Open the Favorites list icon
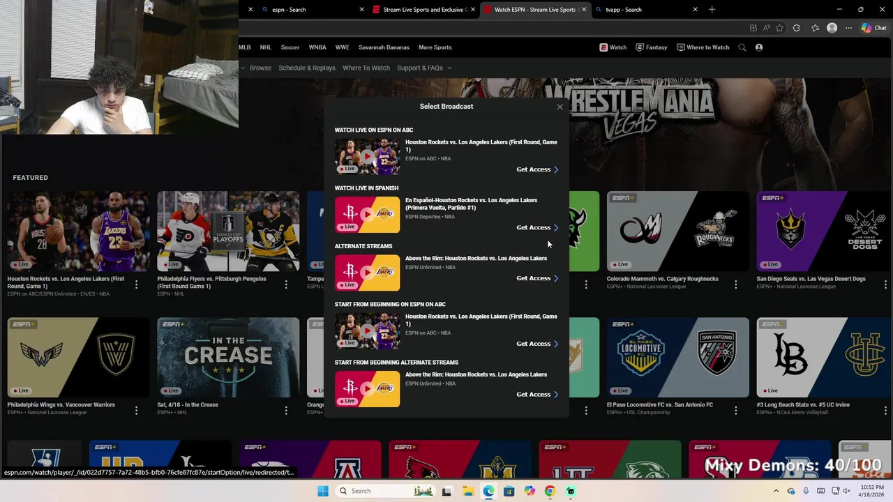This screenshot has width=893, height=502. click(815, 28)
